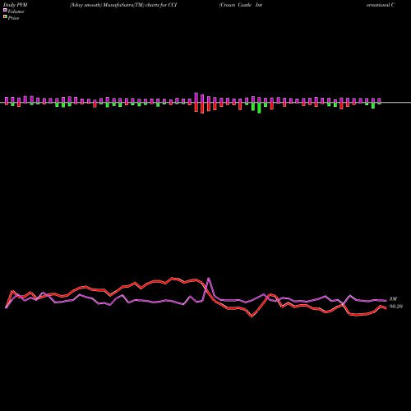Click the 'Crown Castle' company name text
Viewport: 411px width, 411px height.
(x=236, y=5)
